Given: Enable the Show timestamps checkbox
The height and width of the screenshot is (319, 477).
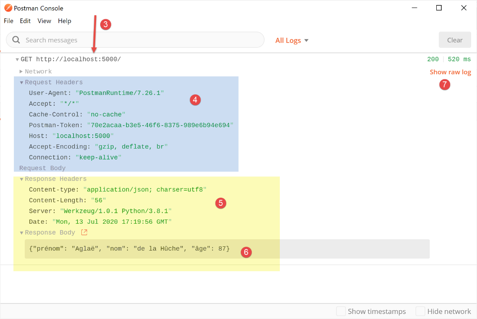Looking at the screenshot, I should coord(341,311).
